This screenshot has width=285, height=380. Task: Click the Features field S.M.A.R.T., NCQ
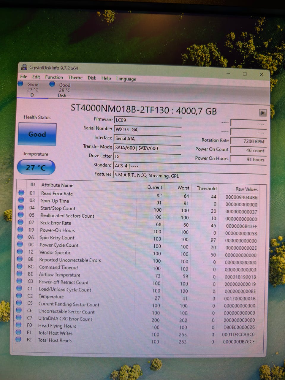coord(190,175)
